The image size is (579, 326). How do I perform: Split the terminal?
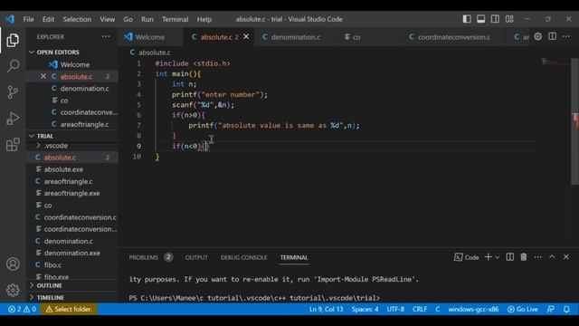[x=509, y=257]
